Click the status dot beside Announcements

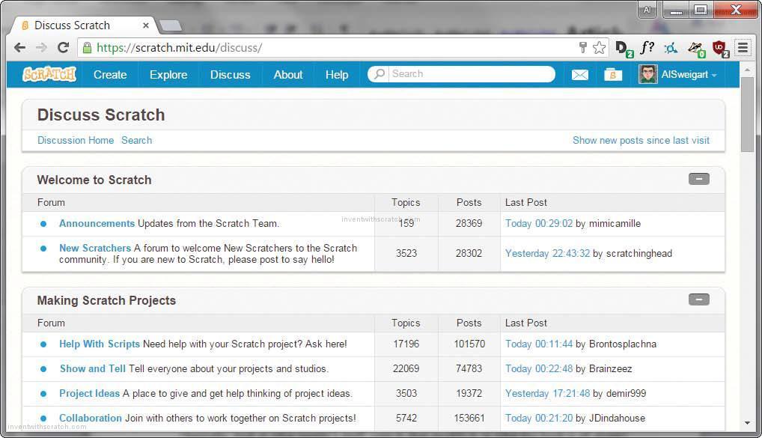pyautogui.click(x=43, y=224)
